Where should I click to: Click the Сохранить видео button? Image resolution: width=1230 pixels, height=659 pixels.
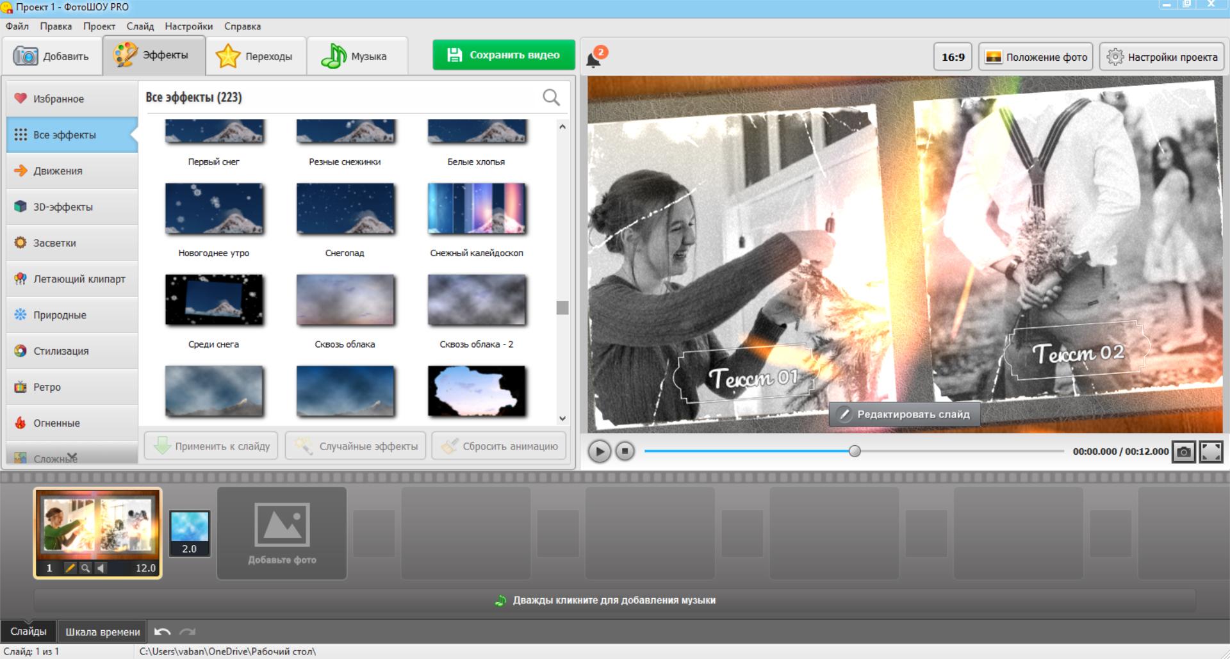tap(504, 55)
